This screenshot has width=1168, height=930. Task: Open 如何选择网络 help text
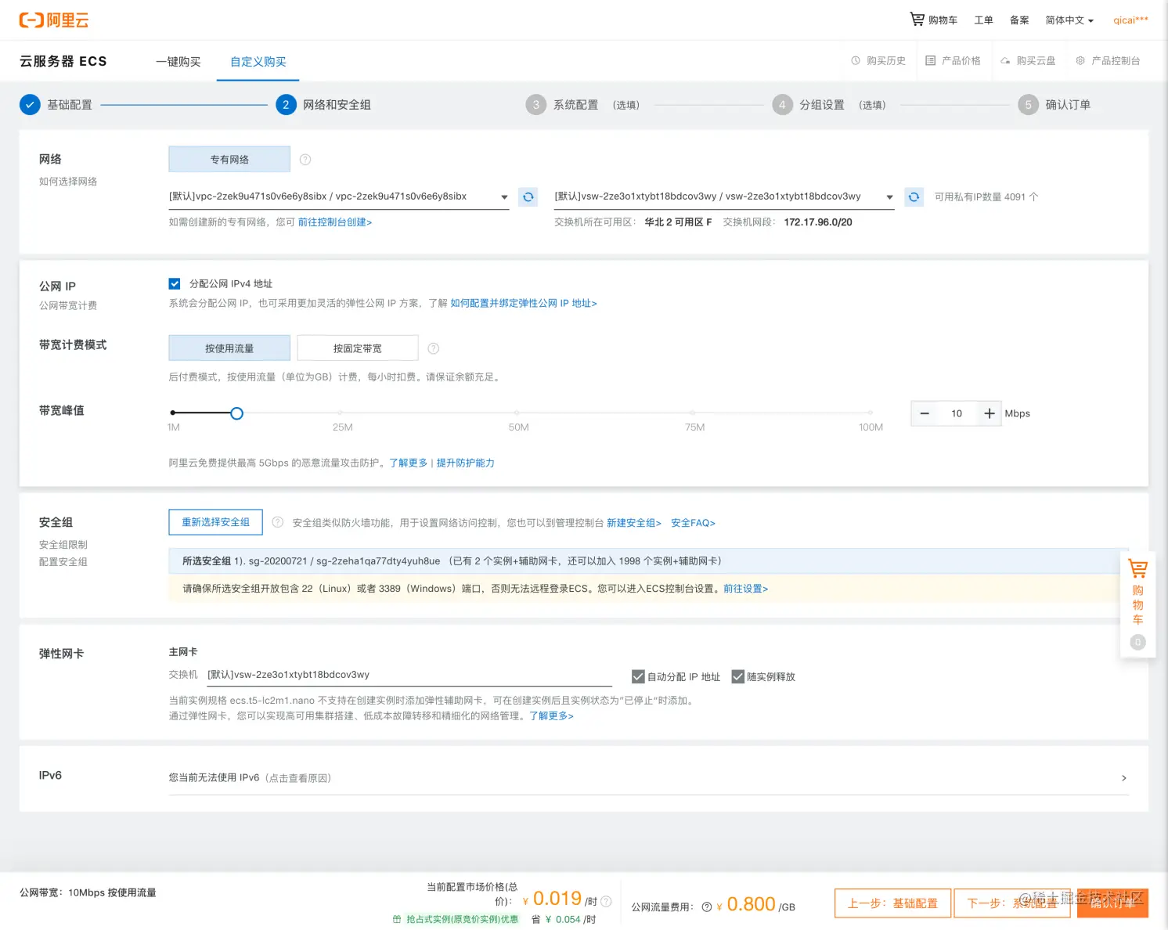click(x=68, y=182)
